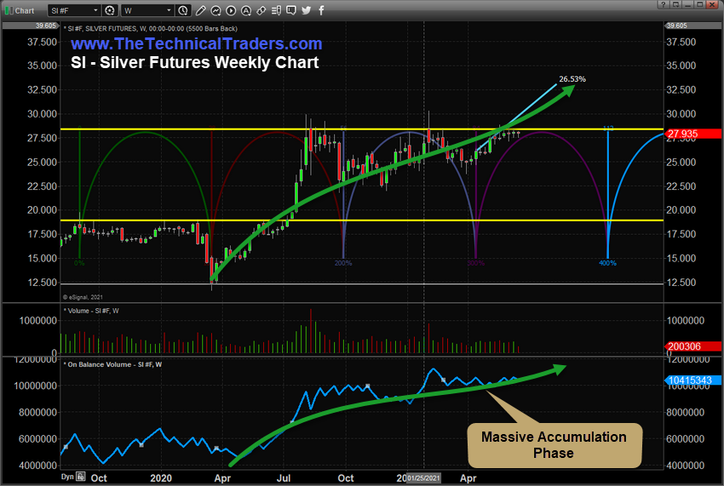Select the eraser tool icon
The width and height of the screenshot is (724, 486).
tap(261, 10)
